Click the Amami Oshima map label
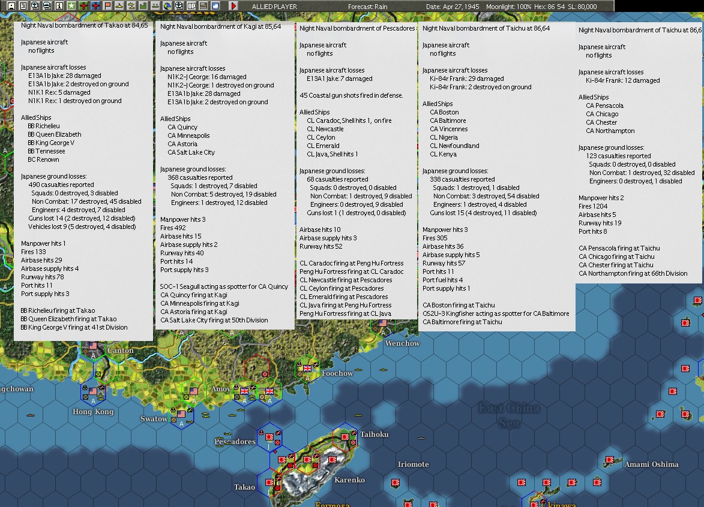Viewport: 704px width, 507px height. click(651, 464)
